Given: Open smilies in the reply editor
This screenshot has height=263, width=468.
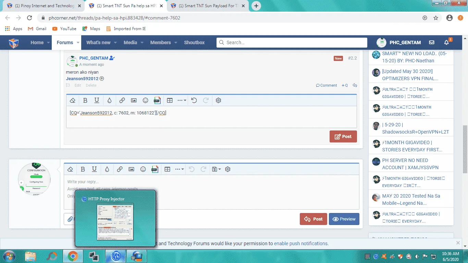Looking at the screenshot, I should tap(143, 169).
